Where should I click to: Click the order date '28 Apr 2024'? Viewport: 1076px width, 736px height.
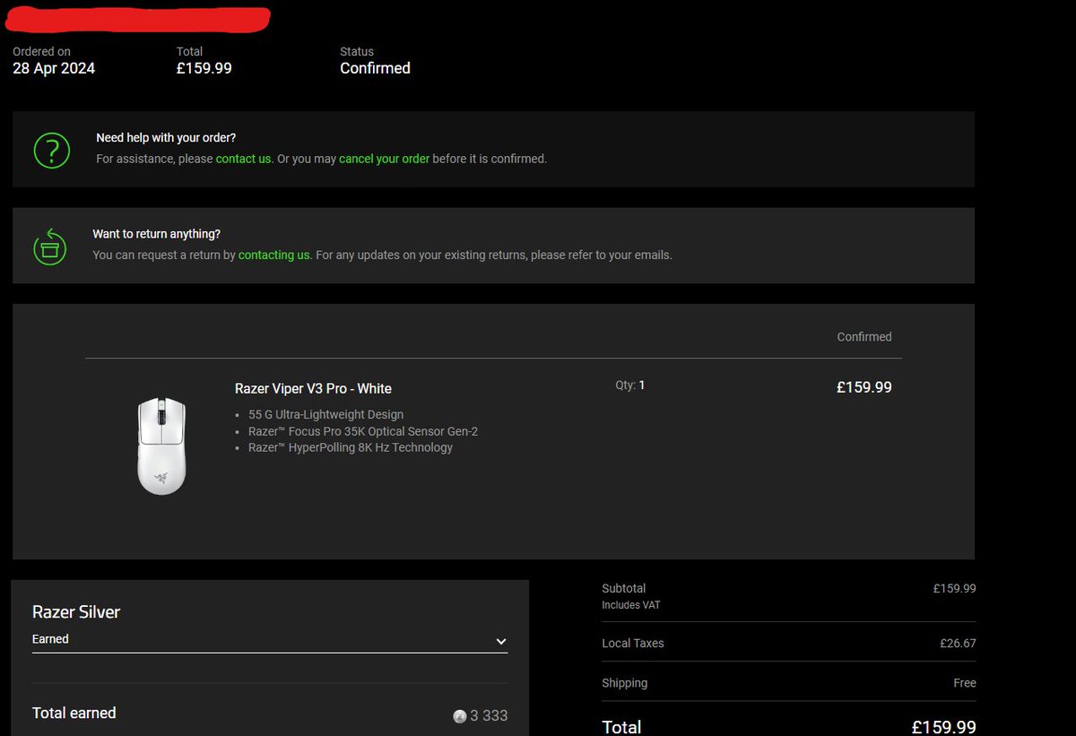tap(54, 68)
